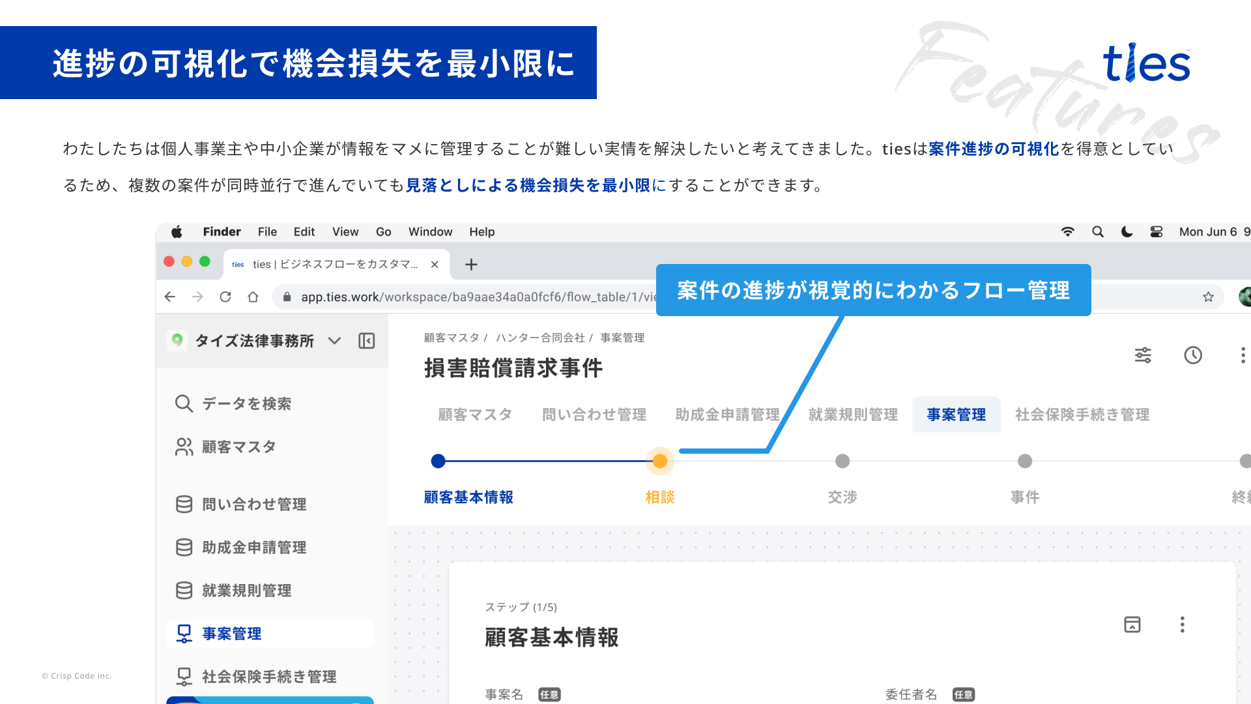Image resolution: width=1251 pixels, height=704 pixels.
Task: Click the ハンター合同会社 breadcrumb link
Action: click(x=540, y=338)
